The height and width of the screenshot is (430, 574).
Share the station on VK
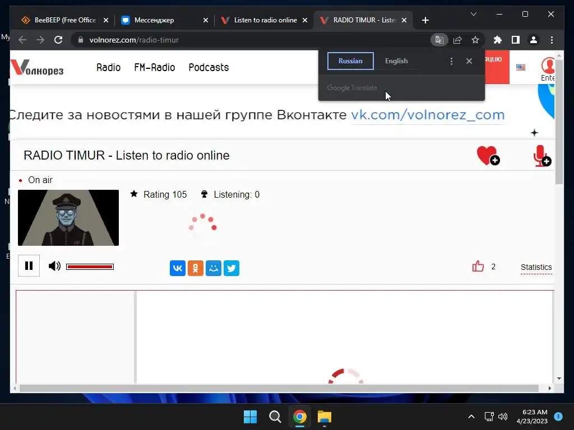pyautogui.click(x=178, y=268)
